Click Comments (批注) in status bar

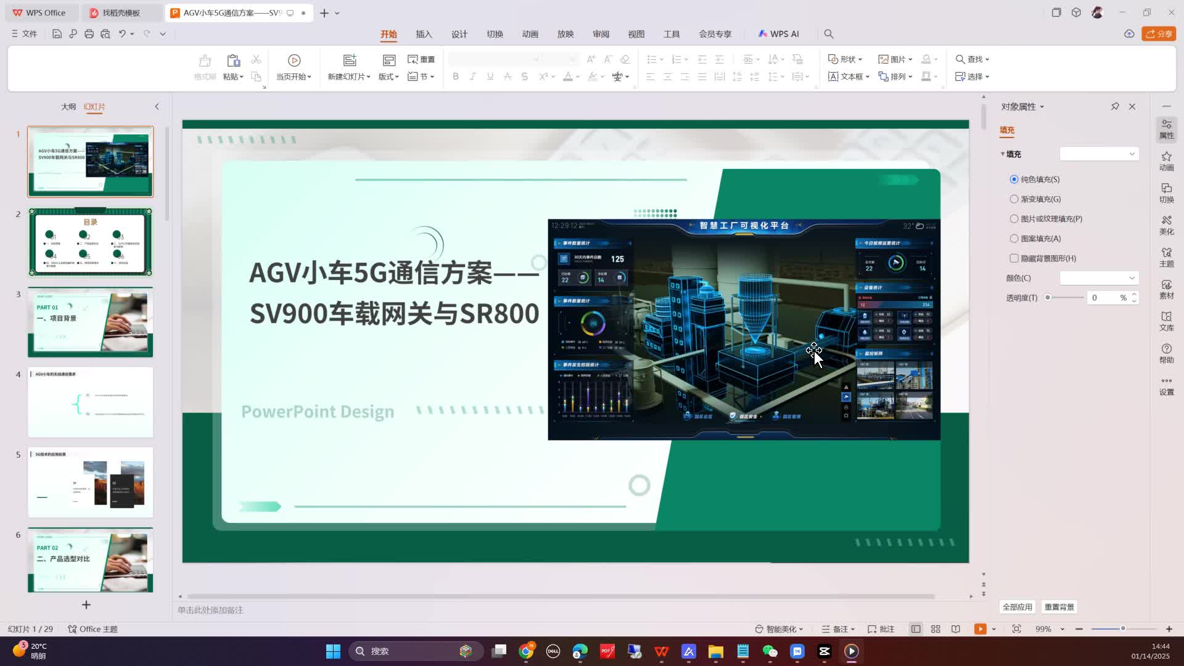pyautogui.click(x=881, y=629)
